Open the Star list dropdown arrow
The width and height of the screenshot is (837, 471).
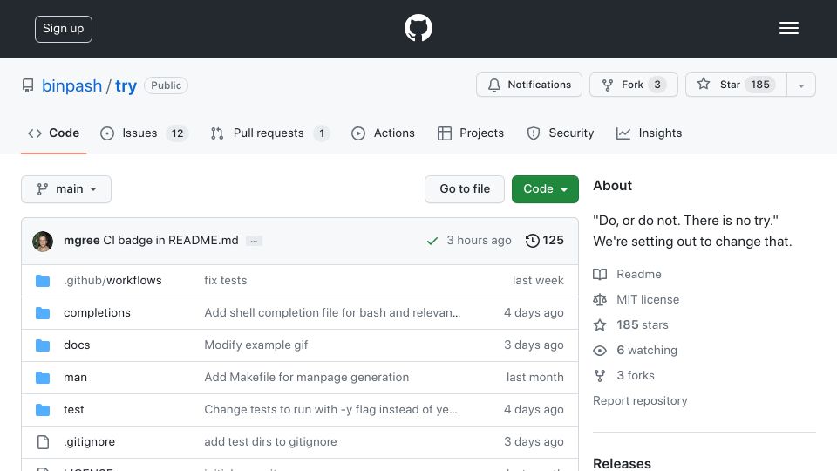point(800,85)
